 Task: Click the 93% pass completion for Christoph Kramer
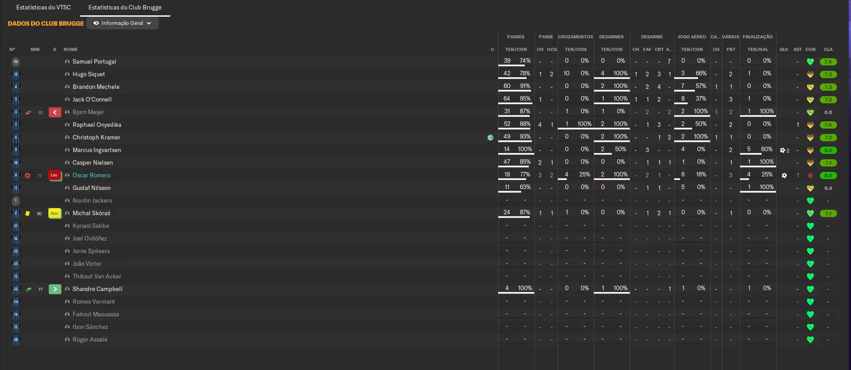click(525, 137)
